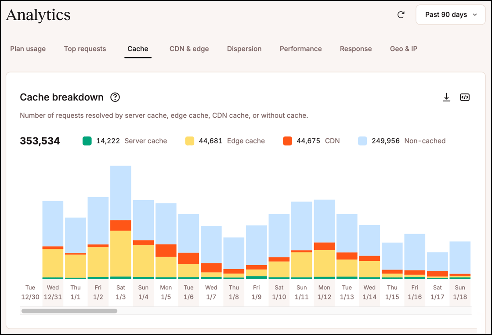This screenshot has height=335, width=492.
Task: Click the total 353,534 value
Action: 40,141
